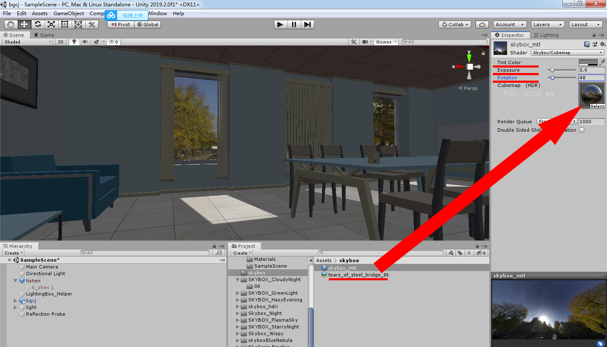Pick tint color with the eyedropper
The height and width of the screenshot is (347, 607).
(602, 62)
